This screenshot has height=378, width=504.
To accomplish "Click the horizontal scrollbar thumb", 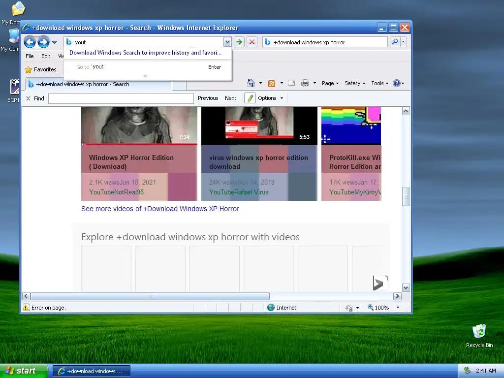I will (150, 296).
